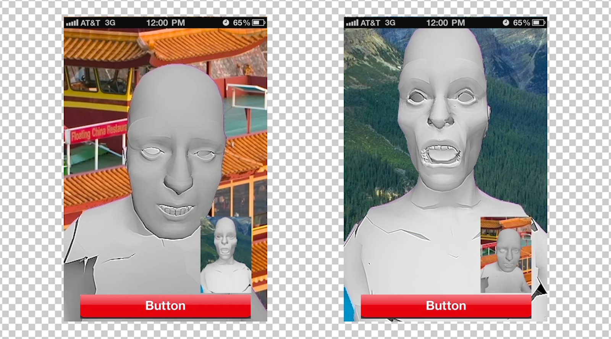Screen dimensions: 611x339
Task: Click the battery icon on the right phone
Action: pyautogui.click(x=538, y=23)
